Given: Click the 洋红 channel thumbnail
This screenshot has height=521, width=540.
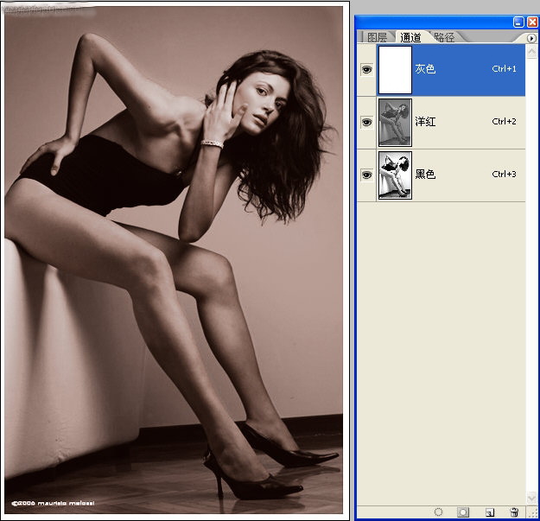Looking at the screenshot, I should click(x=395, y=122).
